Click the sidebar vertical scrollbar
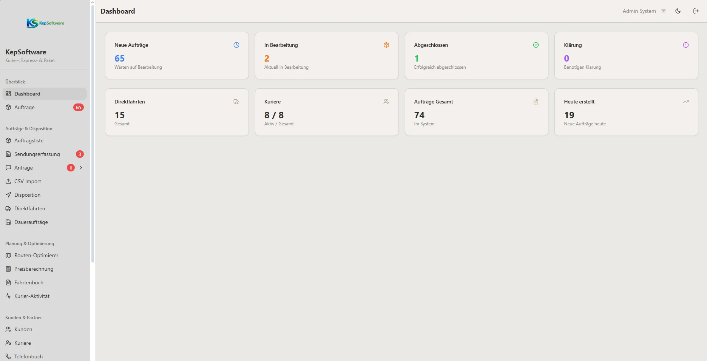707x361 pixels. click(93, 132)
